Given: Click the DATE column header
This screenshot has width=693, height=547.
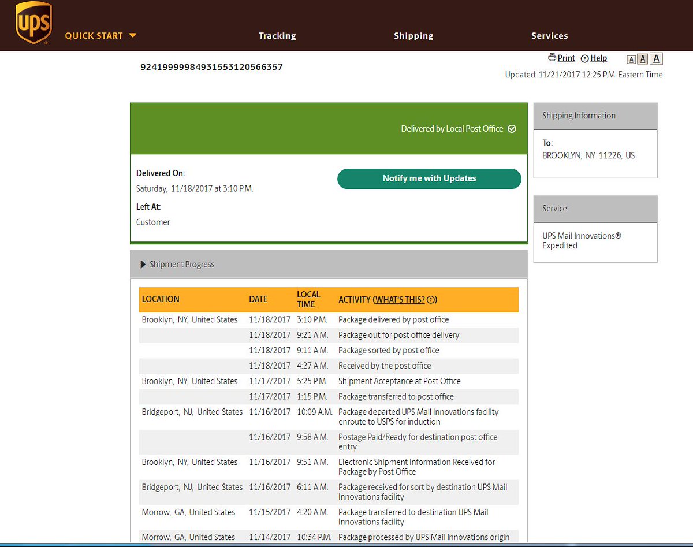Looking at the screenshot, I should click(x=258, y=299).
